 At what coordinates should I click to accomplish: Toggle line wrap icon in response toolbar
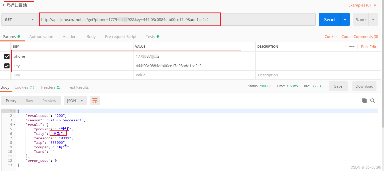tap(95, 101)
